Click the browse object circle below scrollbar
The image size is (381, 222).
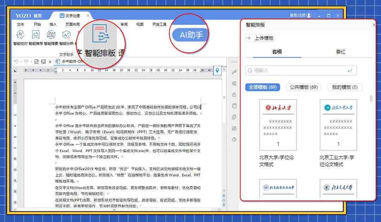[x=224, y=201]
